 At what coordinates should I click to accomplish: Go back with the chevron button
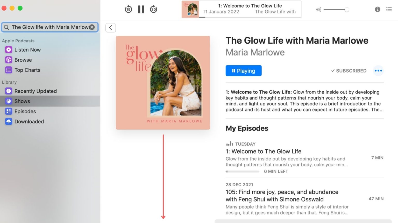pos(111,28)
